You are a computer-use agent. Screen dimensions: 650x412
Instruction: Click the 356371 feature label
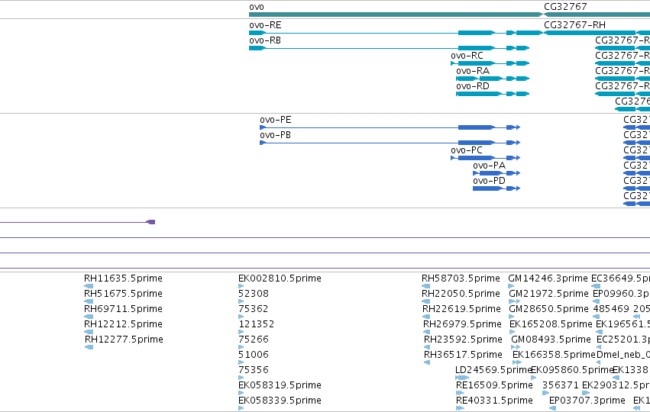coord(560,385)
